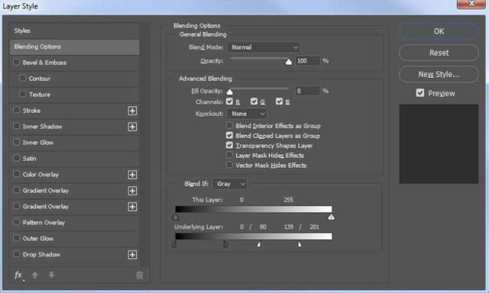Toggle the Preview checkbox
The image size is (489, 293).
[420, 93]
